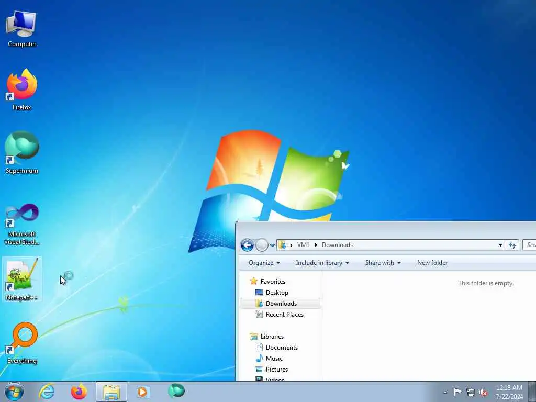Open the Windows Start menu
This screenshot has height=402, width=536.
[14, 392]
